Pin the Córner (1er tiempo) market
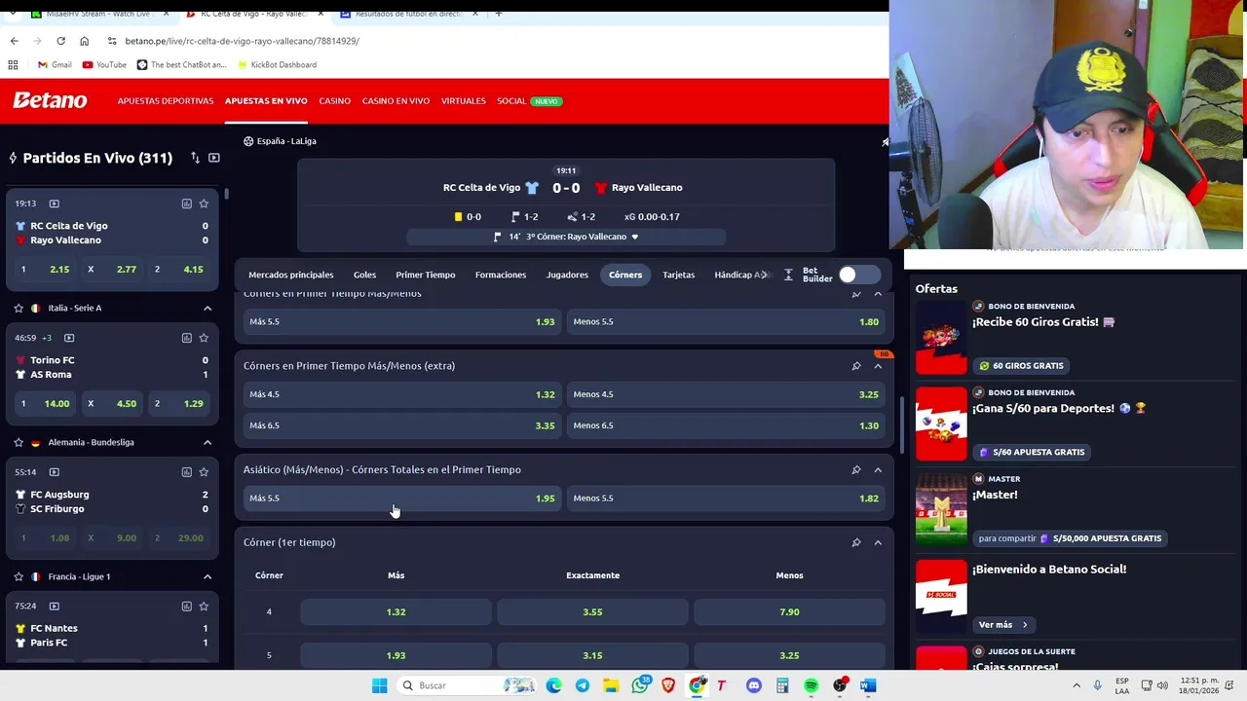 click(x=856, y=542)
